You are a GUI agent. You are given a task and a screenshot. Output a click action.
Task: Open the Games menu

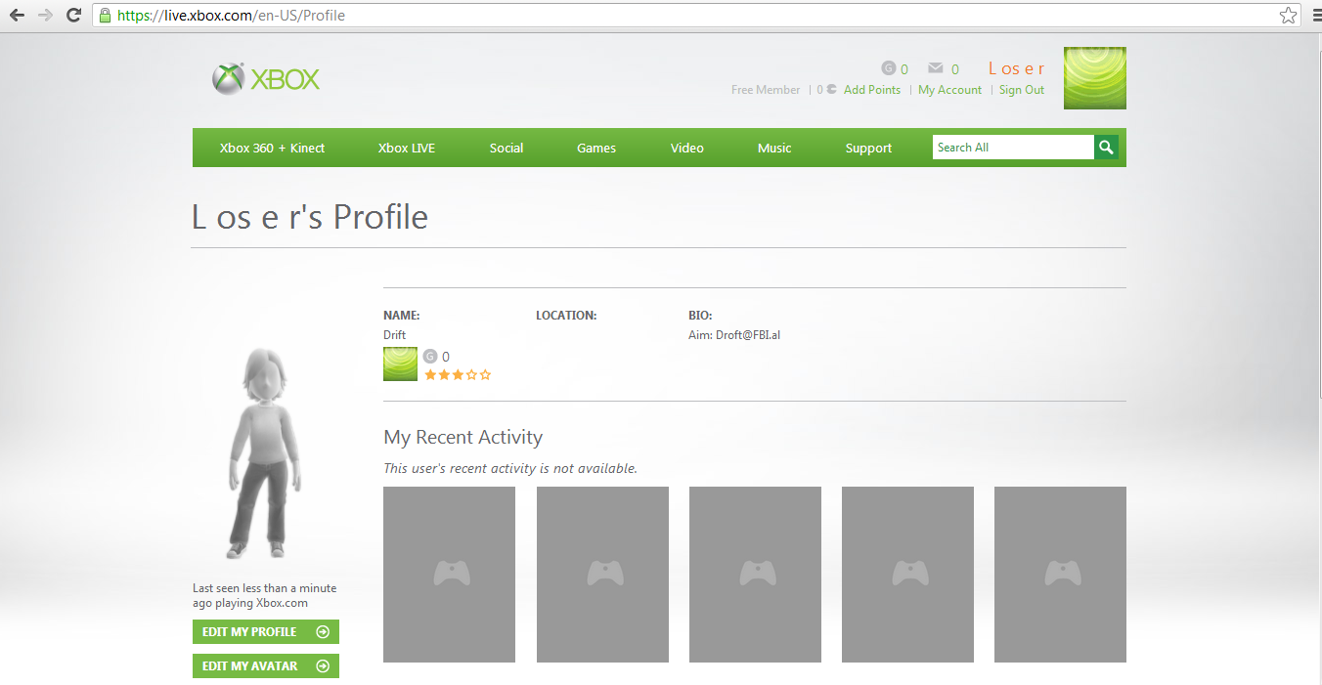[596, 148]
